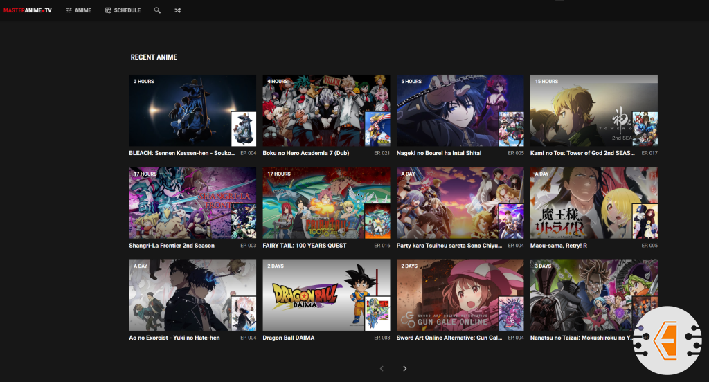Open Shangri-La Frontier 2nd Season thumbnail
This screenshot has width=709, height=382.
(x=192, y=203)
